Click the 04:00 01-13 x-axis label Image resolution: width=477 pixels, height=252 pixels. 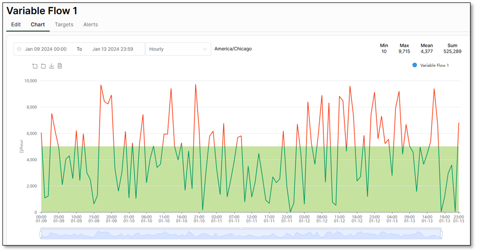tap(392, 219)
